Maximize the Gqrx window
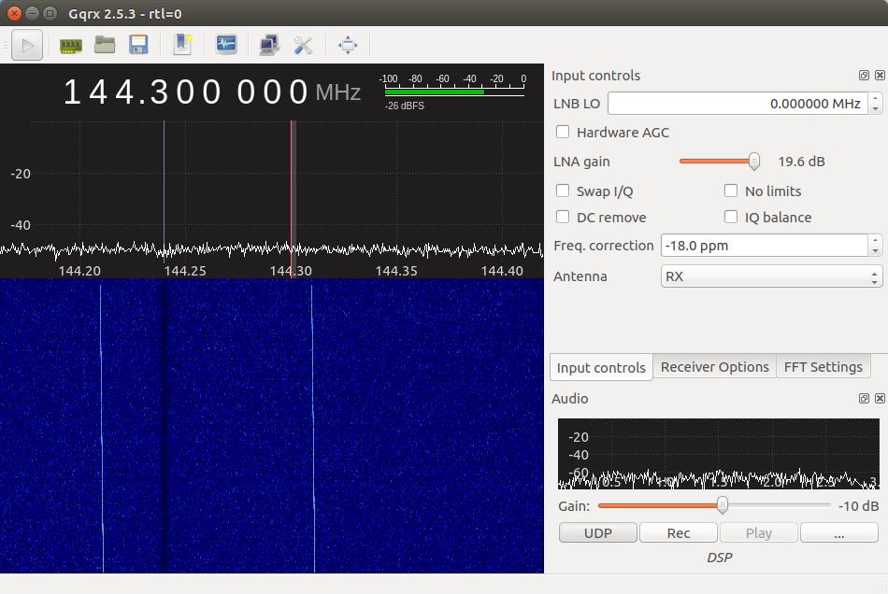The width and height of the screenshot is (888, 594). pyautogui.click(x=50, y=13)
